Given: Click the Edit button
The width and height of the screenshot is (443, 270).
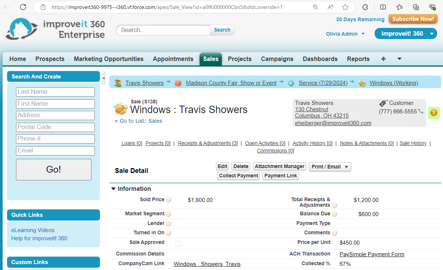Looking at the screenshot, I should coord(222,166).
